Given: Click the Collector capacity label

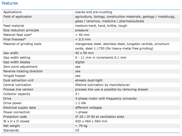Looking at the screenshot, I should click(x=17, y=94).
